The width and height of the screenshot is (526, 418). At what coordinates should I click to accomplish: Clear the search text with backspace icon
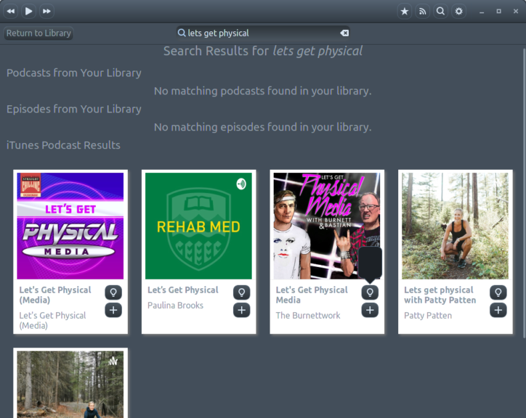[344, 33]
